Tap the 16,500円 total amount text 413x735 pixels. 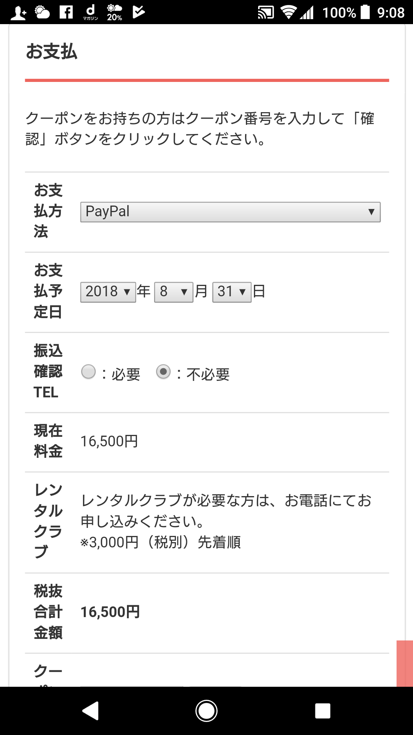coord(110,612)
